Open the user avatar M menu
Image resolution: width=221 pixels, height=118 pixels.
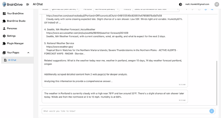(217, 4)
